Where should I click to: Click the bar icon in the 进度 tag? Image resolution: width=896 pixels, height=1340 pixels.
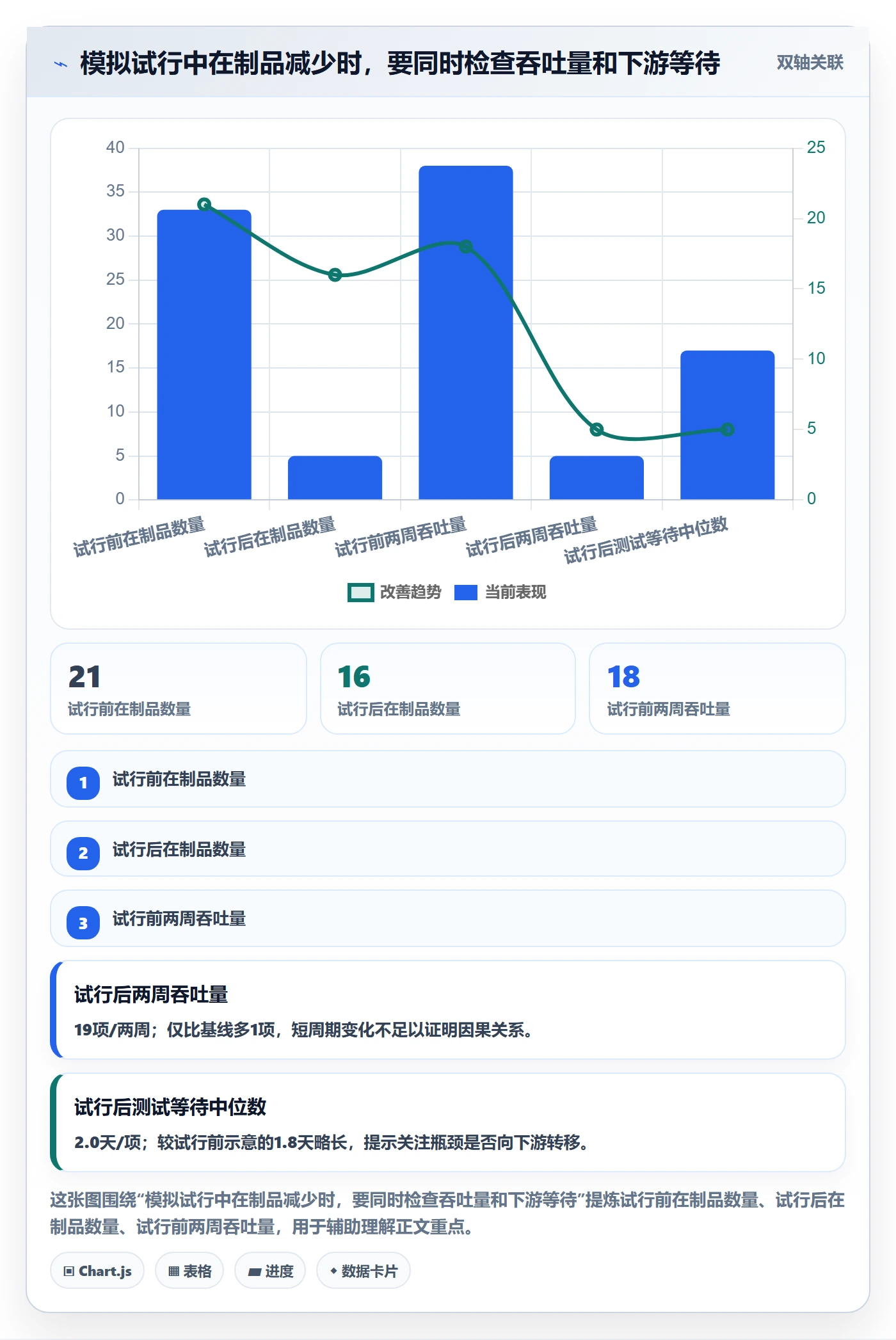click(255, 1272)
